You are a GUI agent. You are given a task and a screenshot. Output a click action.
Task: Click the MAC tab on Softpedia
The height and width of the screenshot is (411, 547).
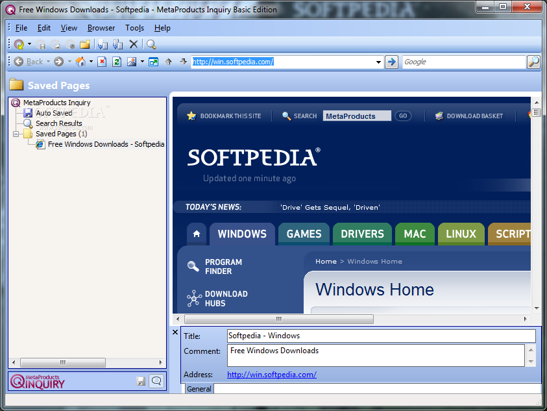pyautogui.click(x=415, y=234)
